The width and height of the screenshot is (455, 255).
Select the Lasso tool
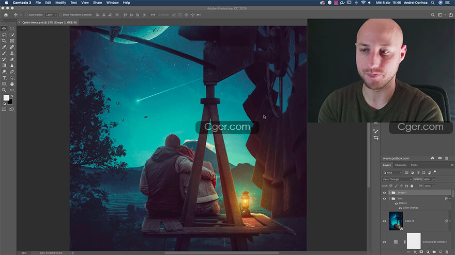point(4,35)
